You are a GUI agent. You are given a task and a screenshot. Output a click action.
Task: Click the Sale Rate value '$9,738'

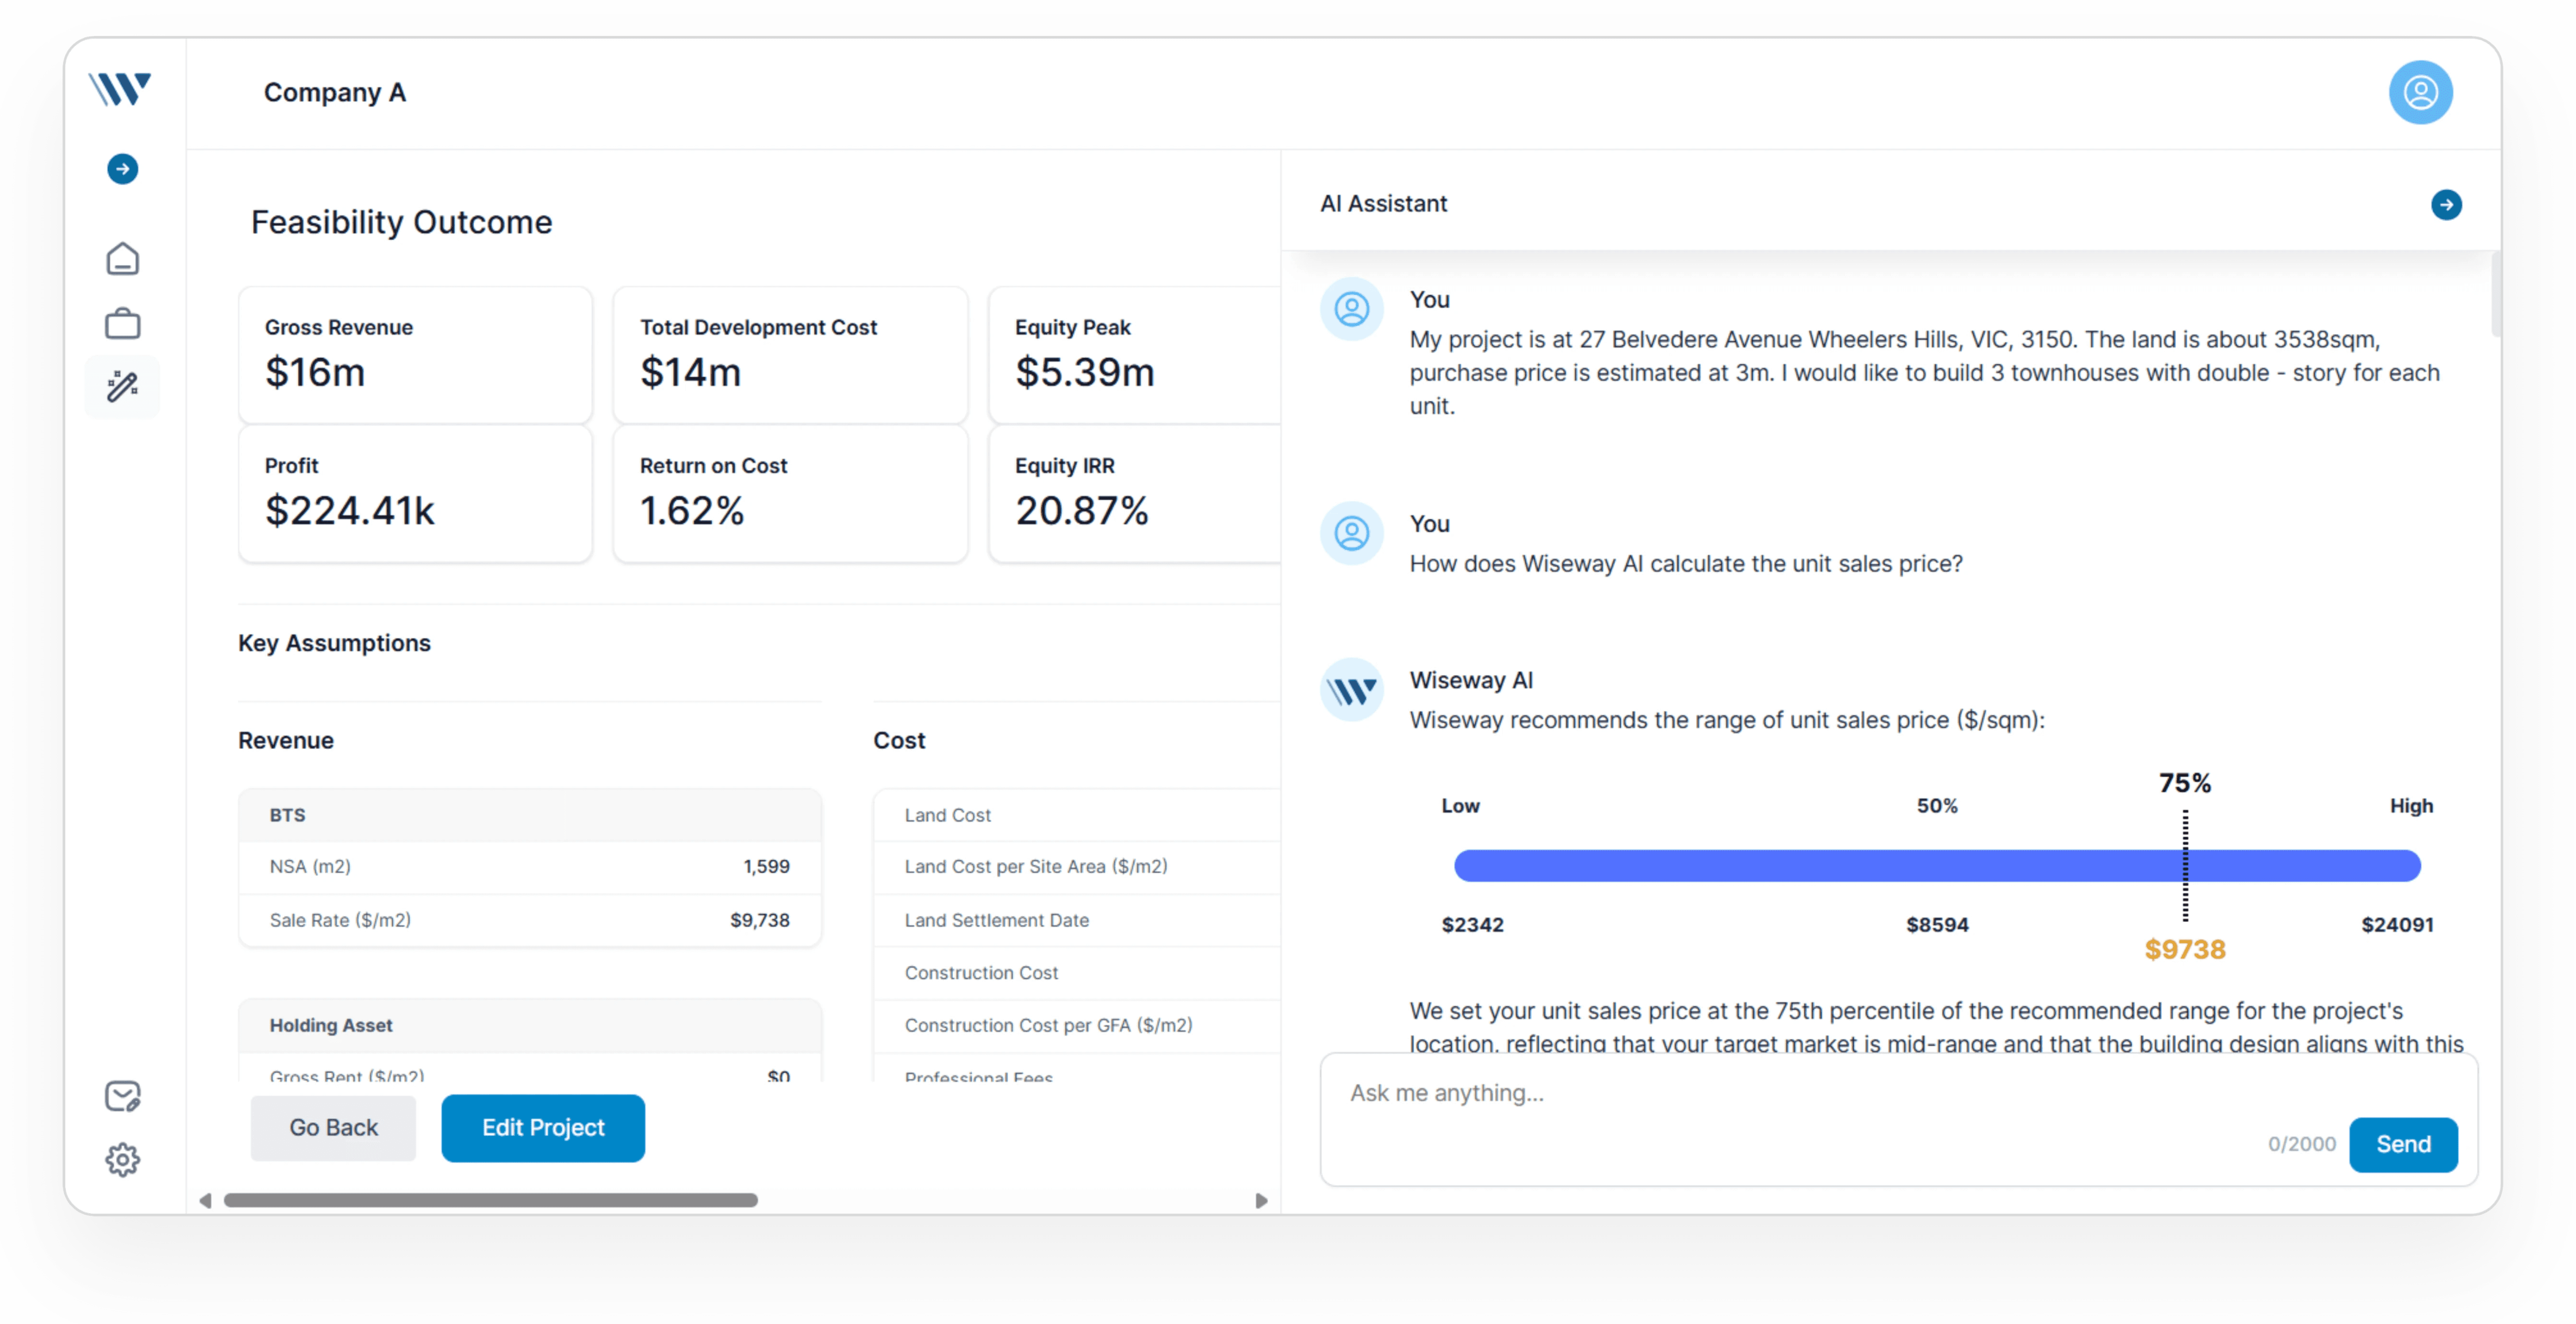click(x=759, y=920)
